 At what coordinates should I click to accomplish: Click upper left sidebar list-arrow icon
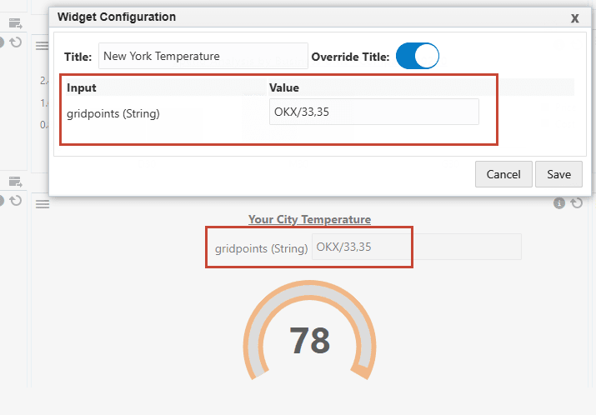tap(16, 23)
